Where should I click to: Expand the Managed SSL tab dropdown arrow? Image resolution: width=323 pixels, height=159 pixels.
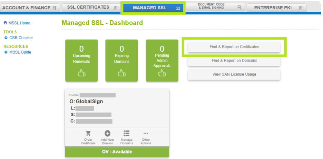178,8
